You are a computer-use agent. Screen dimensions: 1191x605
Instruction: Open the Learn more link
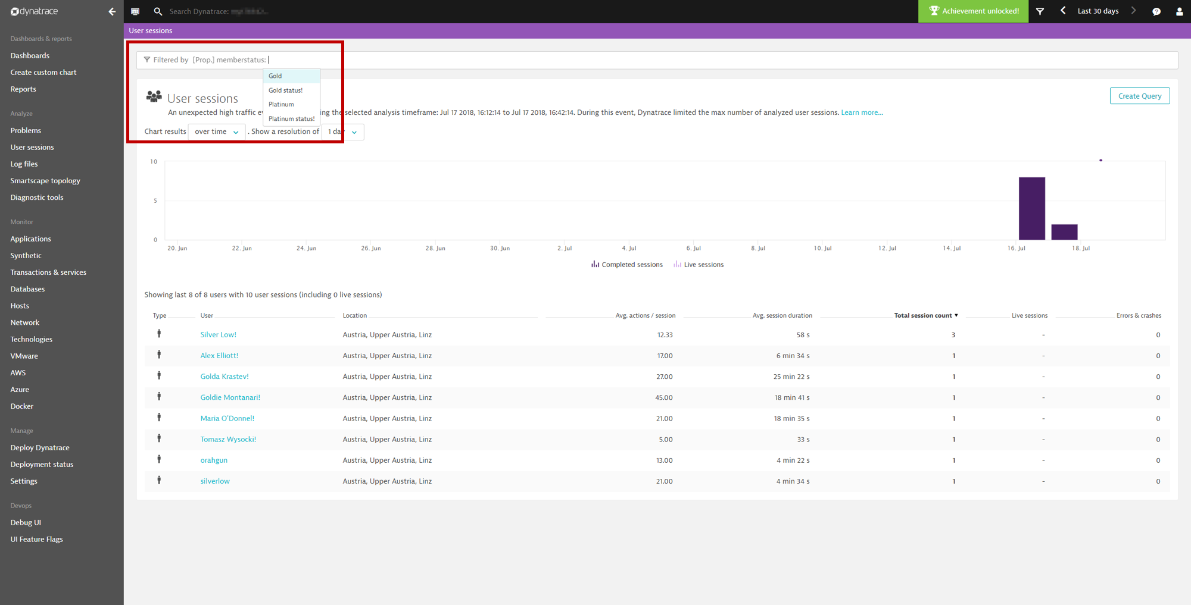coord(862,112)
